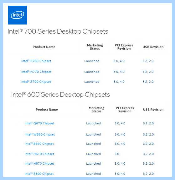Image resolution: width=175 pixels, height=180 pixels.
Task: Click the Intel 600 Series Desktop Chipsets heading
Action: click(60, 95)
